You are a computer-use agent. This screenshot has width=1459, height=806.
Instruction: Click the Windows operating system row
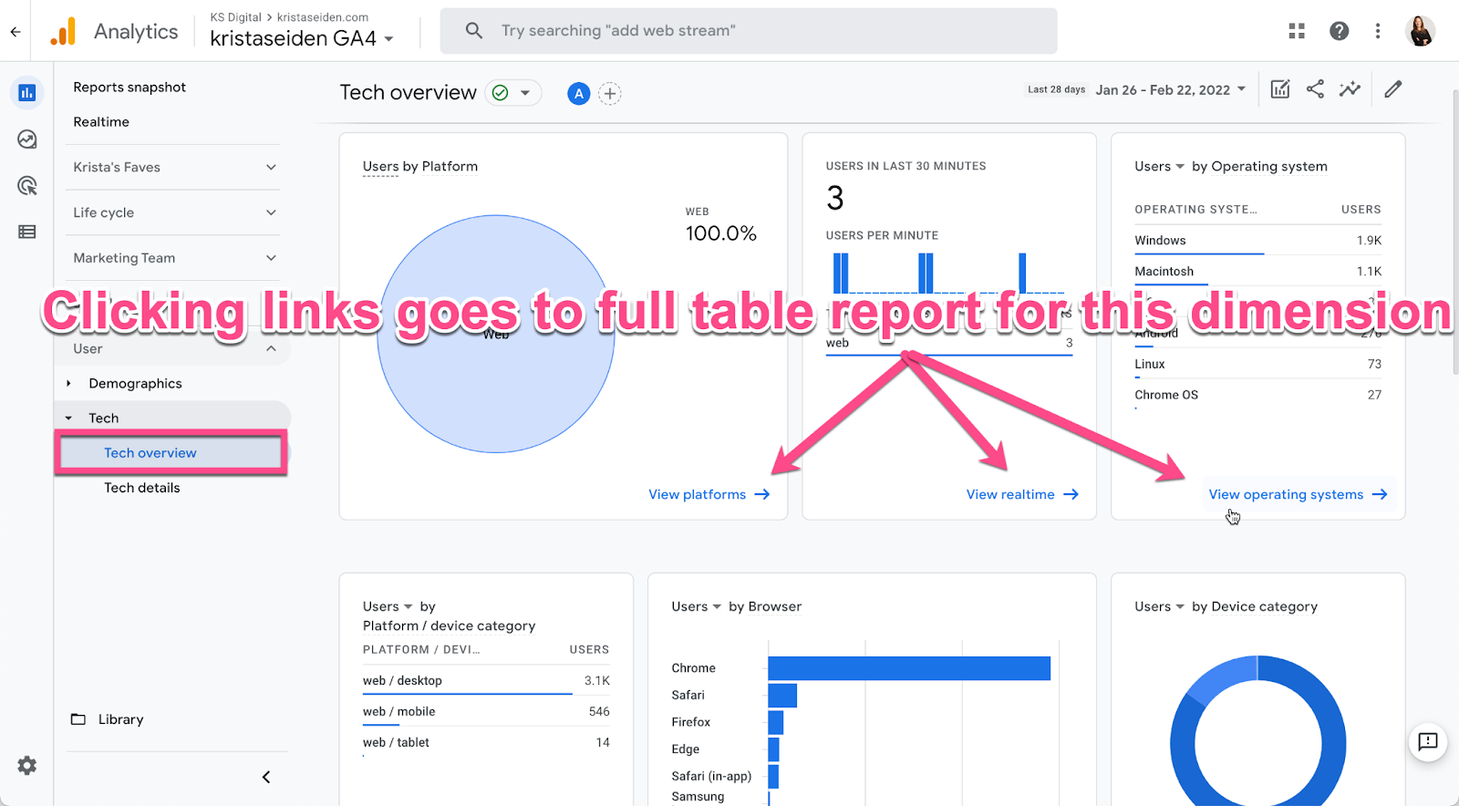(1258, 241)
